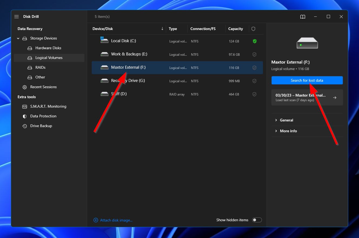Select Hardware Disks in the sidebar

49,48
